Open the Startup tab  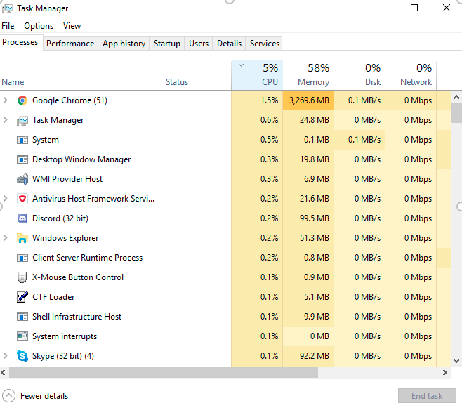coord(167,44)
